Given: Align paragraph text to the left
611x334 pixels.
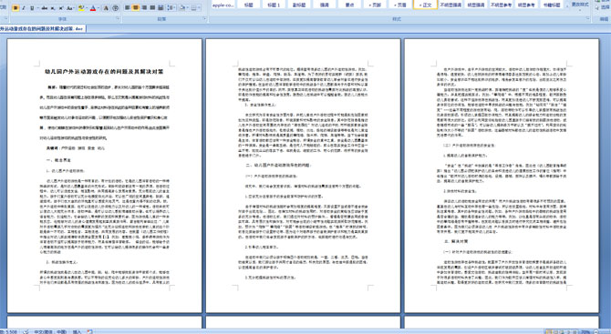Looking at the screenshot, I should 128,8.
